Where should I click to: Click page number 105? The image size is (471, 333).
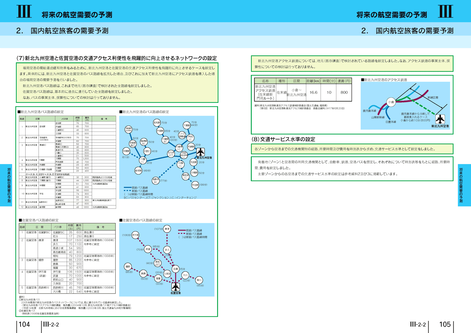click(445, 324)
